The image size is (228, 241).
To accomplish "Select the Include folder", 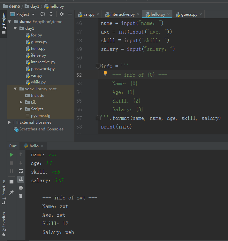I will point(35,96).
